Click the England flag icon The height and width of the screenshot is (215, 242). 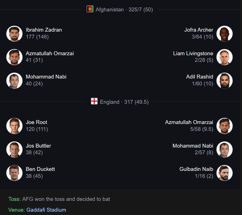tap(94, 102)
